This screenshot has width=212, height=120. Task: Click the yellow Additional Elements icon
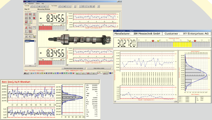tap(34, 37)
